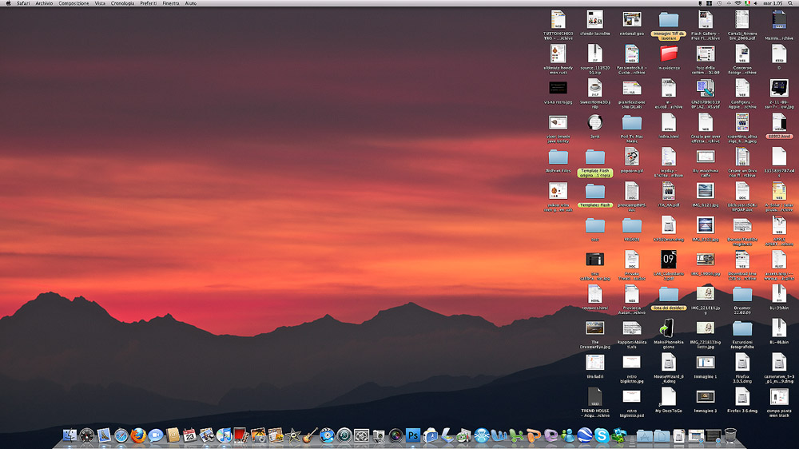The height and width of the screenshot is (449, 799).
Task: Open the Cronologia menu
Action: tap(122, 3)
